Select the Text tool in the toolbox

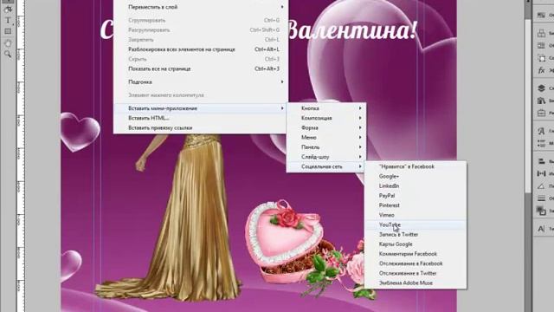8,21
